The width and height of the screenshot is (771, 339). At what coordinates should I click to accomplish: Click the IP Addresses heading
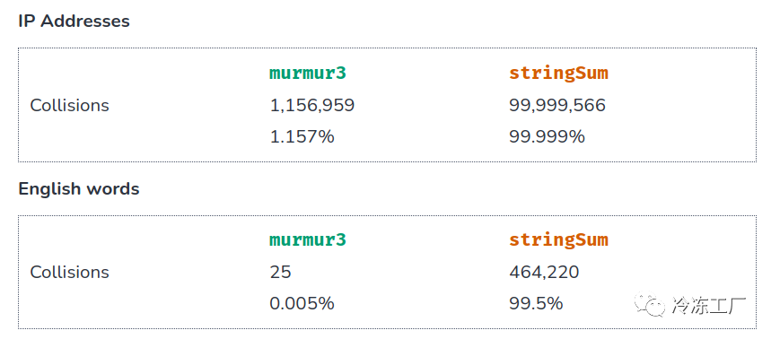click(74, 22)
